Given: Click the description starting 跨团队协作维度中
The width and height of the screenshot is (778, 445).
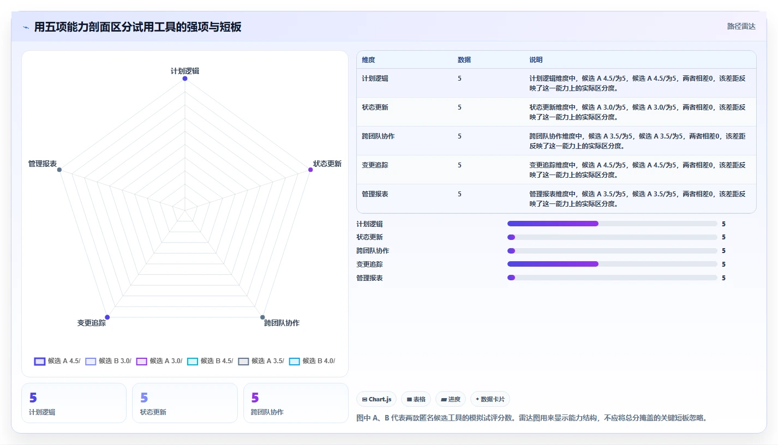Looking at the screenshot, I should pos(637,141).
